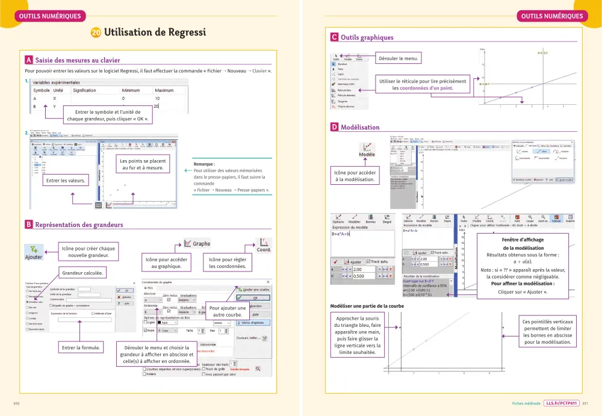
Task: Click the Ajouter une courbe button
Action: pyautogui.click(x=253, y=289)
